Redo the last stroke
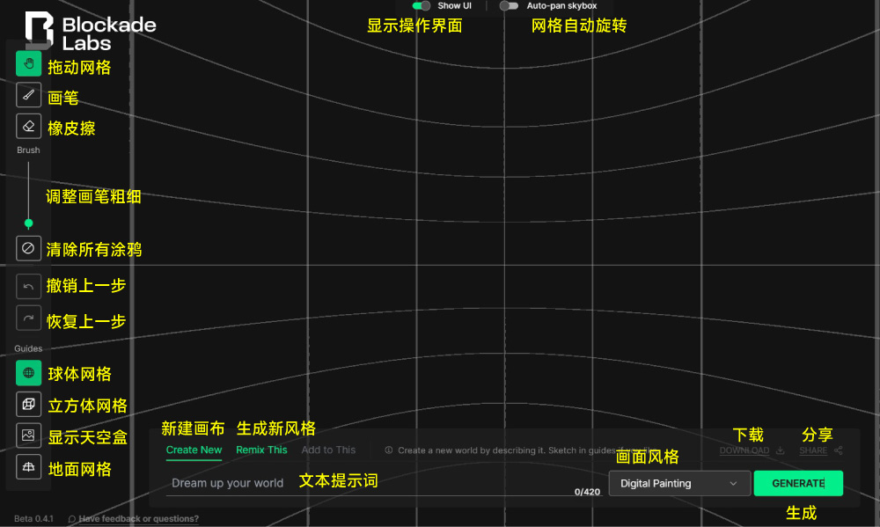880x527 pixels. point(28,317)
